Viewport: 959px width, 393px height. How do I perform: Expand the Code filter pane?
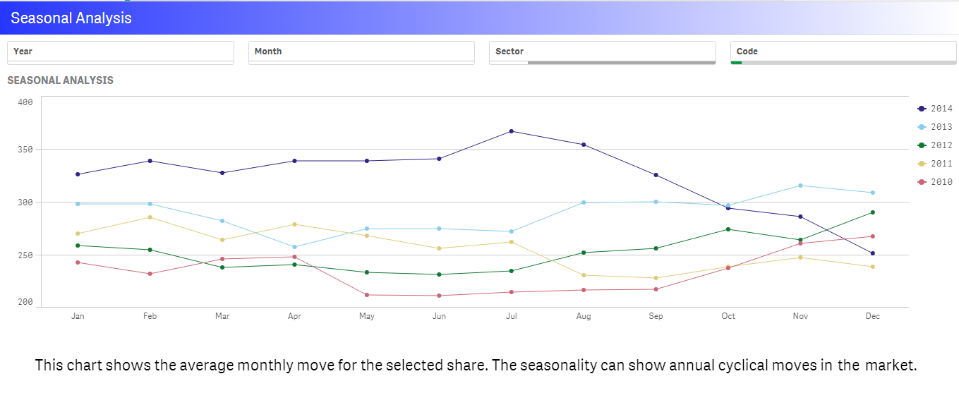point(843,52)
